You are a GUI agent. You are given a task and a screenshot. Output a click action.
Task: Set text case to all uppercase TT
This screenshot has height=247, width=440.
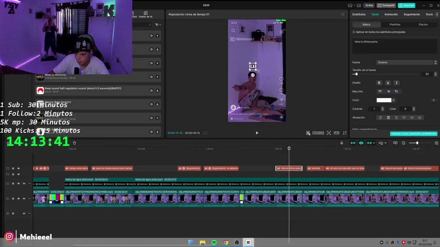click(380, 92)
